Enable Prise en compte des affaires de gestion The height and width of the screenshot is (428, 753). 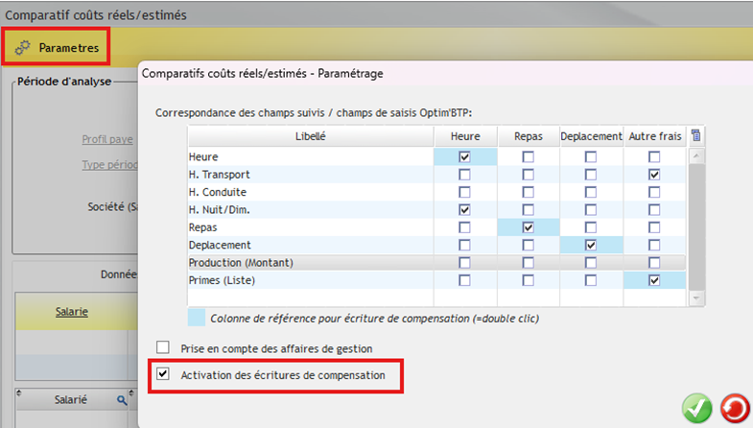(163, 346)
